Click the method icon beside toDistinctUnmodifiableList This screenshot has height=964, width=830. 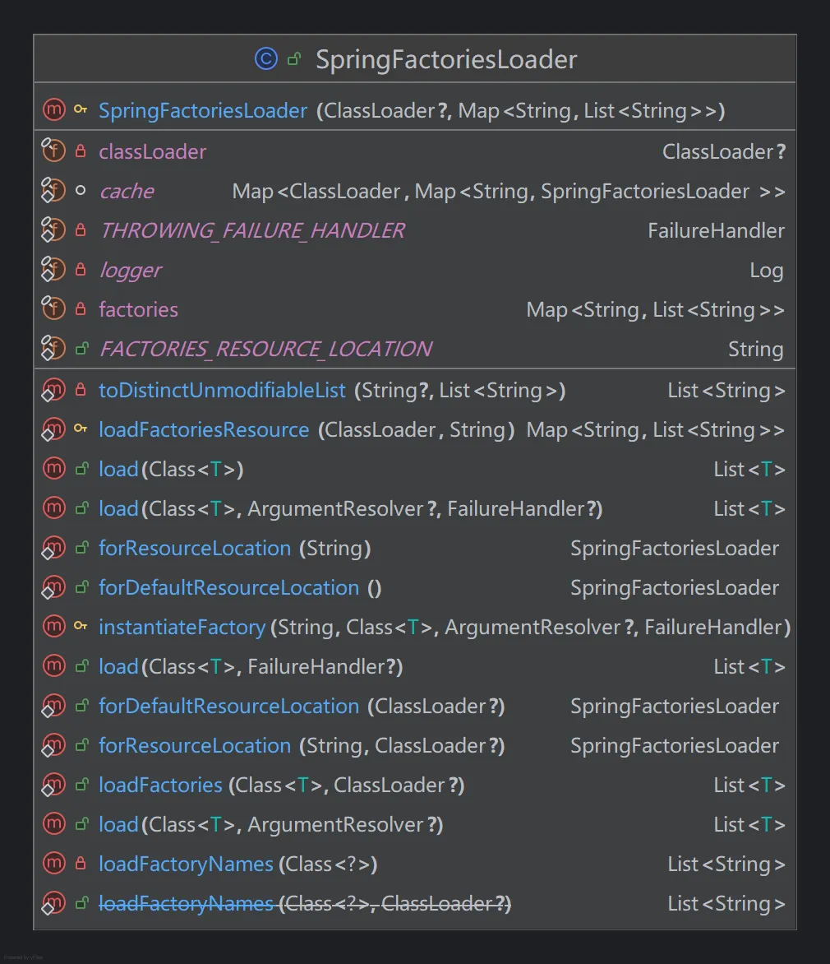(53, 390)
